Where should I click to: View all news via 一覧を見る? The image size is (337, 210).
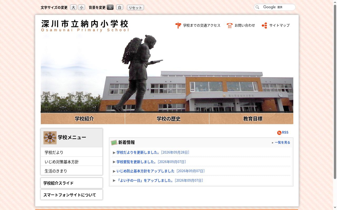pos(283,143)
